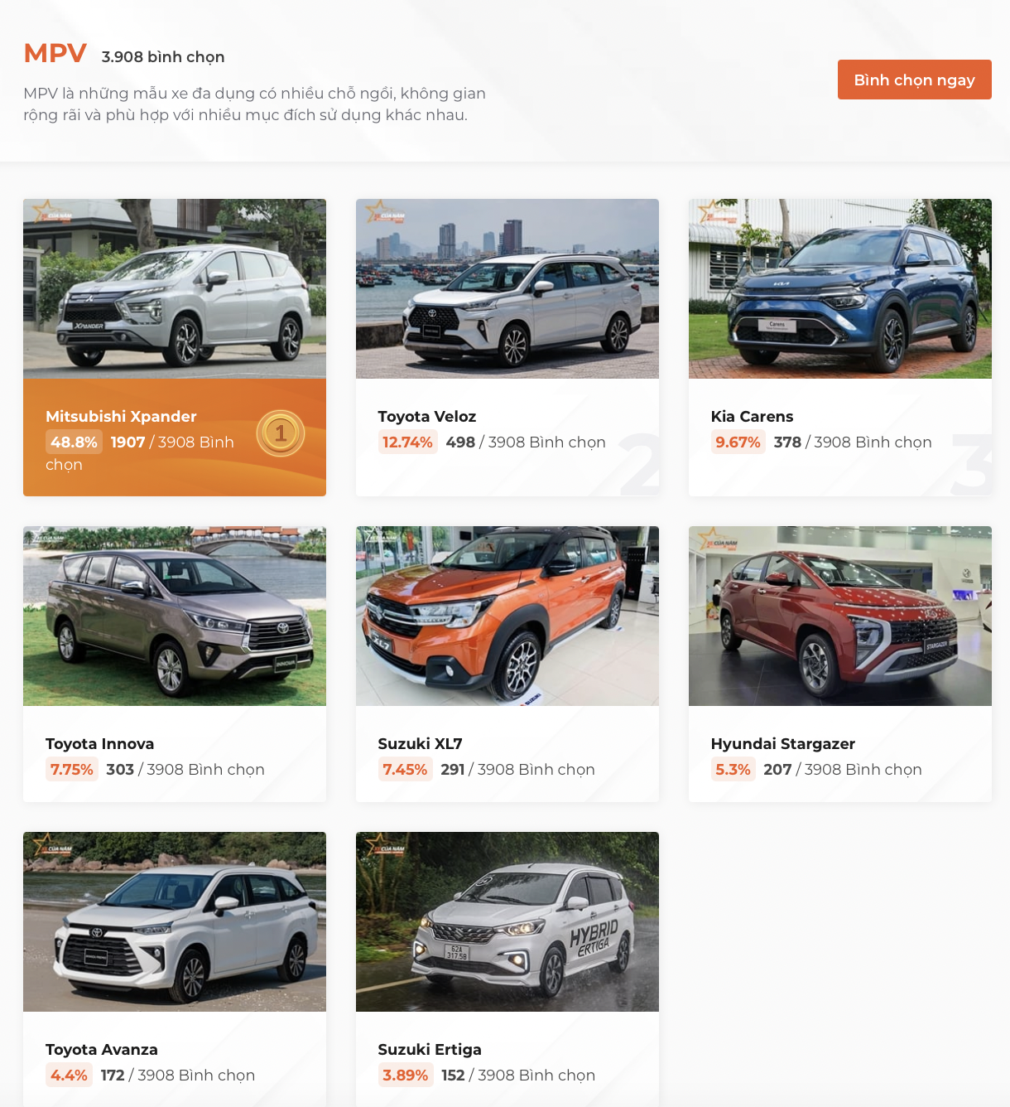
Task: Click the Bình chọn ngay button
Action: [914, 80]
